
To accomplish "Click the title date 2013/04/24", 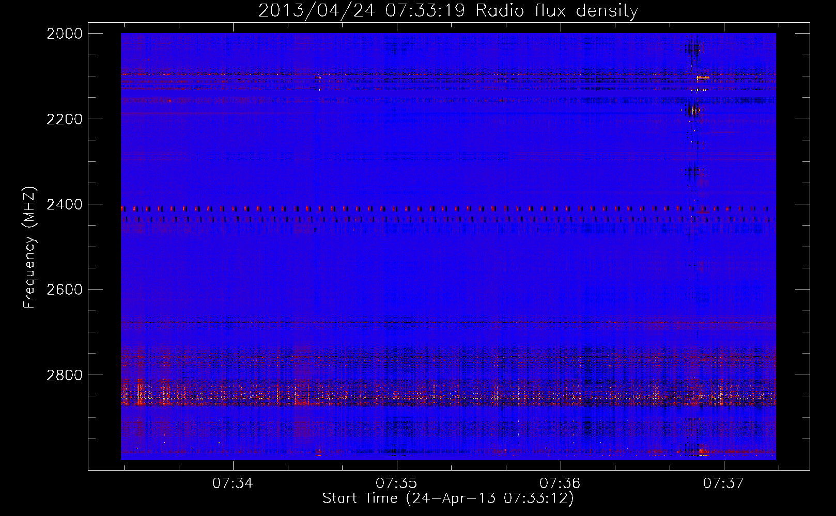I will pos(316,10).
